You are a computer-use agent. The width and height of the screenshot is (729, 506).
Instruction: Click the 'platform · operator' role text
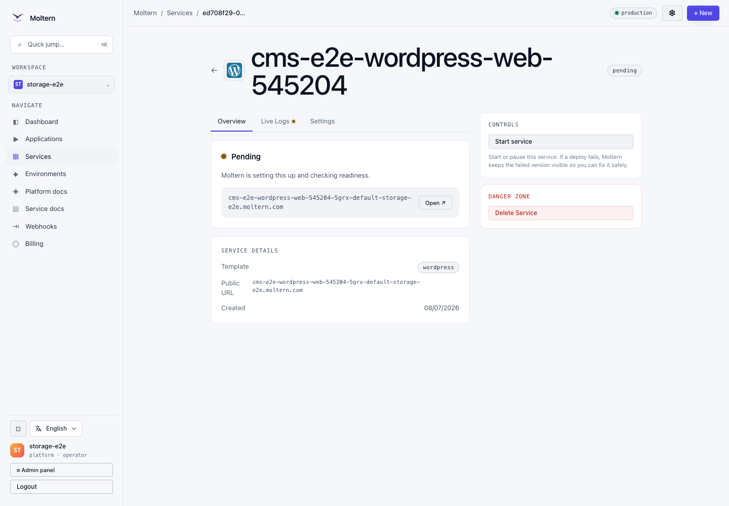[58, 455]
